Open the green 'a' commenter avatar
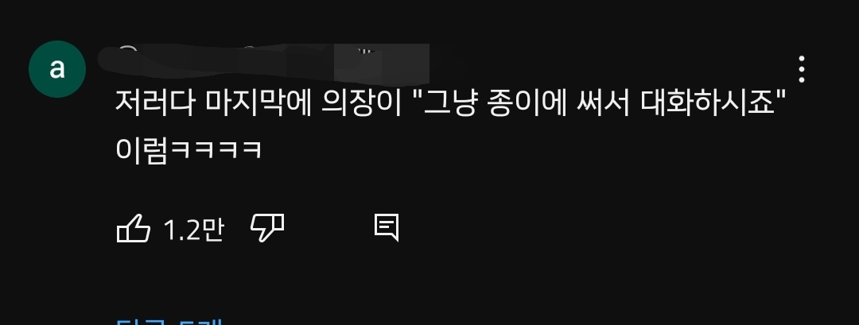Viewport: 859px width, 325px height. click(57, 69)
